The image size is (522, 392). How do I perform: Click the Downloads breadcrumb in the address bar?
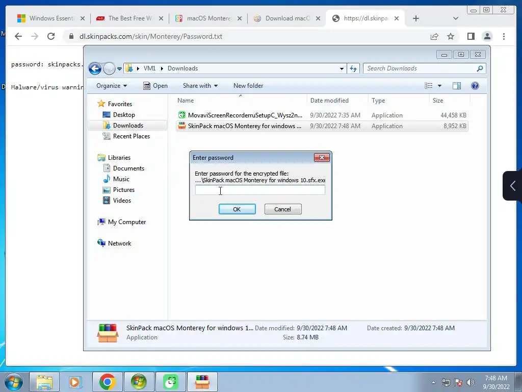point(183,68)
